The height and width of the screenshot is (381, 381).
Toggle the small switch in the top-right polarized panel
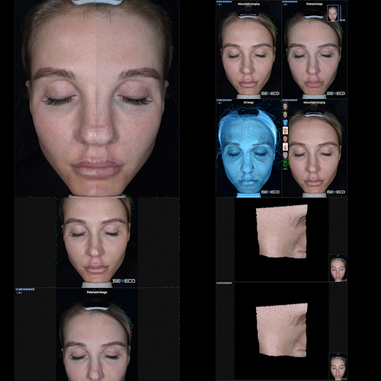click(286, 5)
